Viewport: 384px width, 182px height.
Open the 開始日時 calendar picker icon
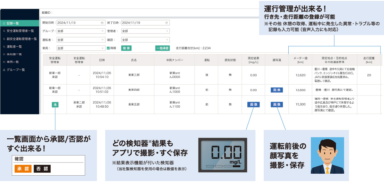[102, 23]
